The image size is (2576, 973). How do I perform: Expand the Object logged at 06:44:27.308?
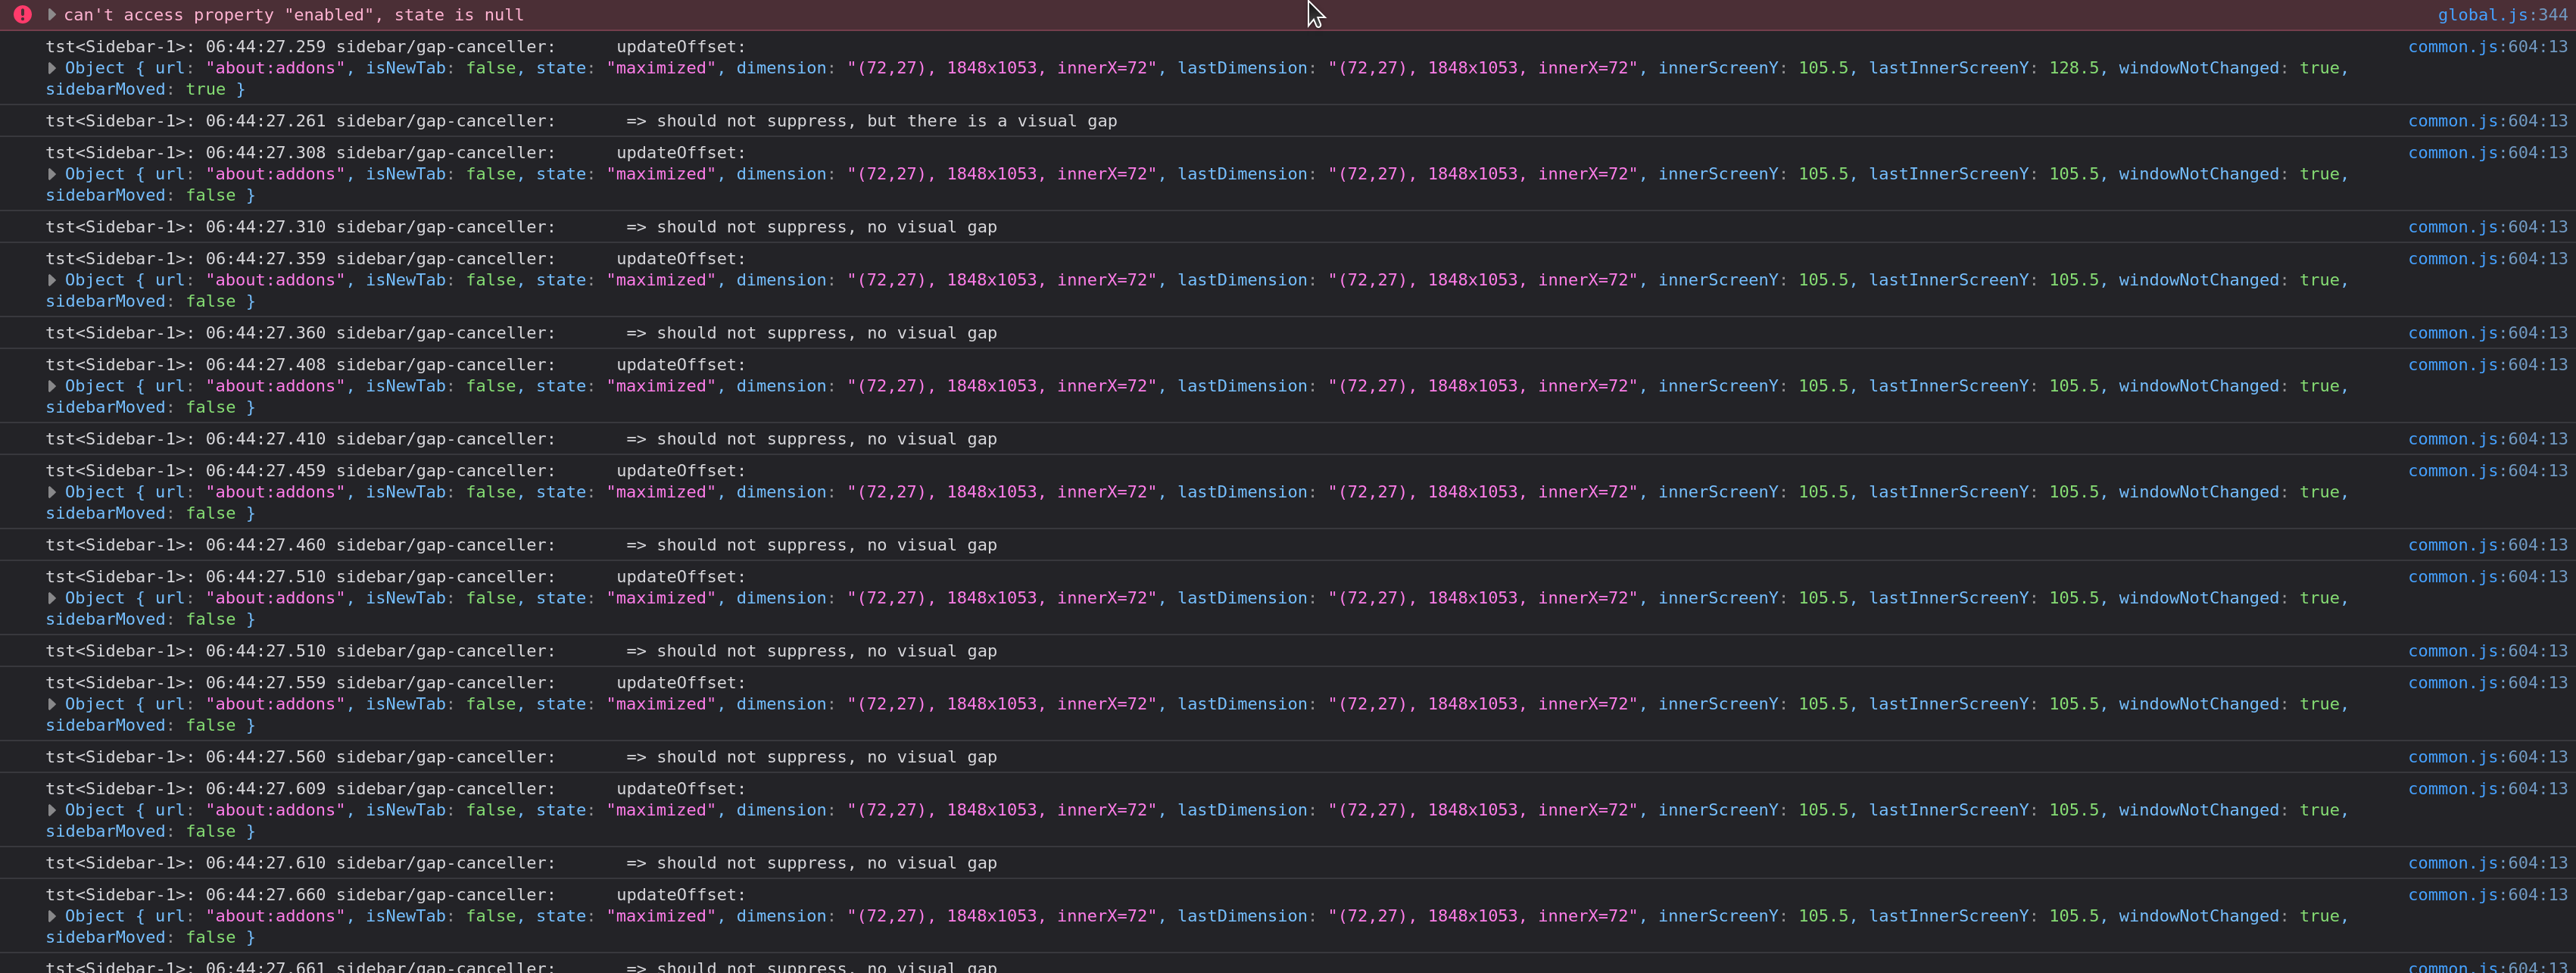point(52,174)
